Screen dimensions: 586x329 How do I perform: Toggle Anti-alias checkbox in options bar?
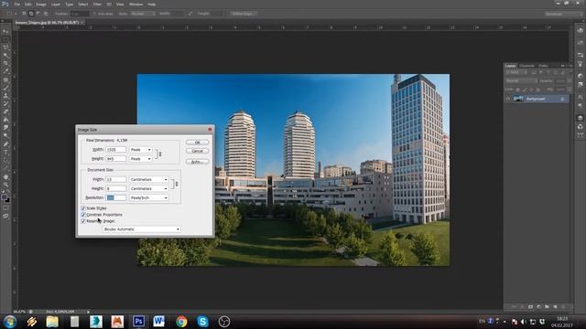[94, 14]
